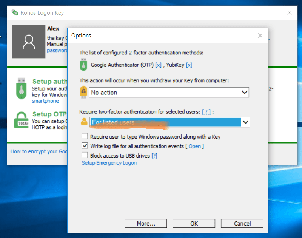
Task: Click the Alex profile avatar
Action: pyautogui.click(x=29, y=42)
